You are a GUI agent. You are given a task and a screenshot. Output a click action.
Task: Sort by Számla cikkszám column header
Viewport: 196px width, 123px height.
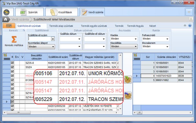tap(167, 57)
